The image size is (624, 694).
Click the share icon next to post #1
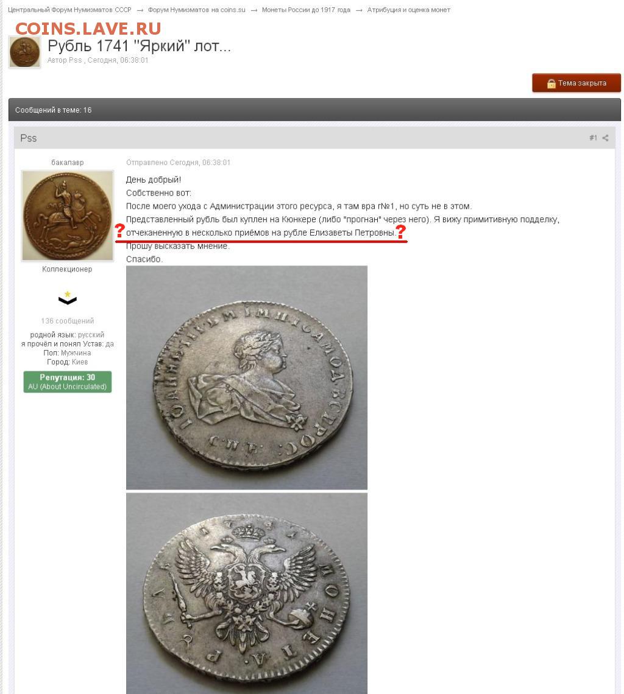tap(605, 138)
